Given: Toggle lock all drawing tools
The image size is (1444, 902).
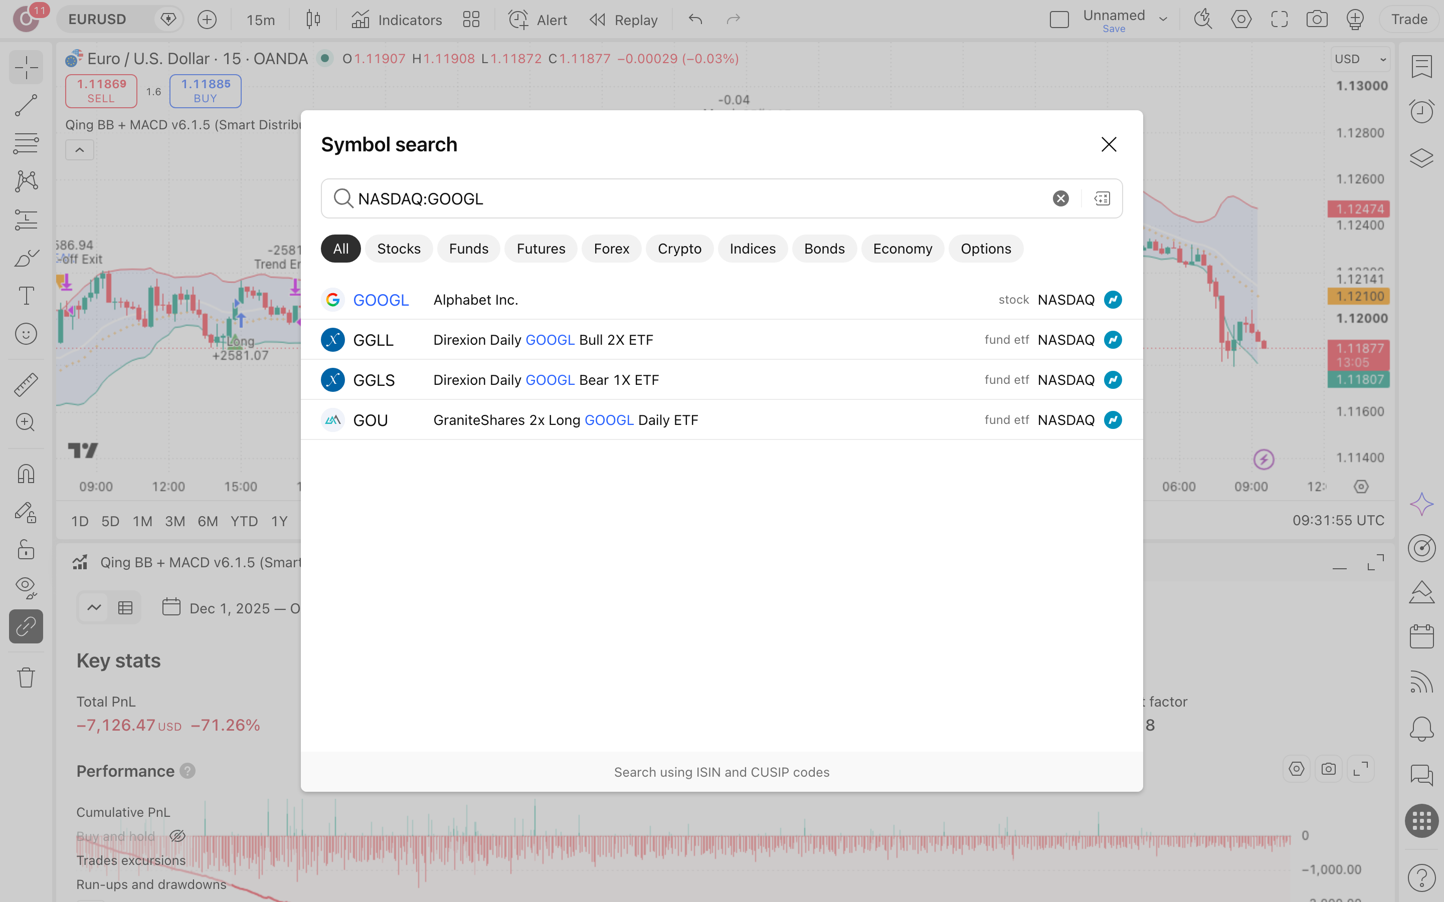Looking at the screenshot, I should pos(26,549).
